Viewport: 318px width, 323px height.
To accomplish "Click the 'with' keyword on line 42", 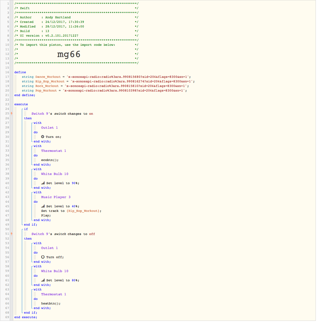I will pyautogui.click(x=38, y=192).
